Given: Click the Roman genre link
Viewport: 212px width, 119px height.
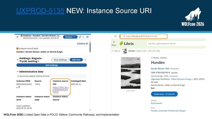Looking at the screenshot, I should click(x=156, y=58).
